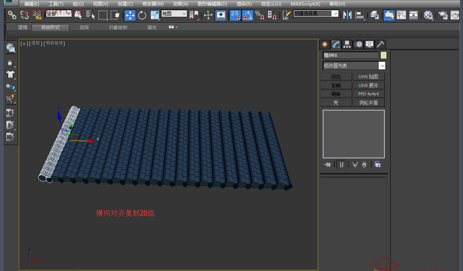Open the 帮助(H) menu
Screen dimensions: 463x271
(x=337, y=4)
